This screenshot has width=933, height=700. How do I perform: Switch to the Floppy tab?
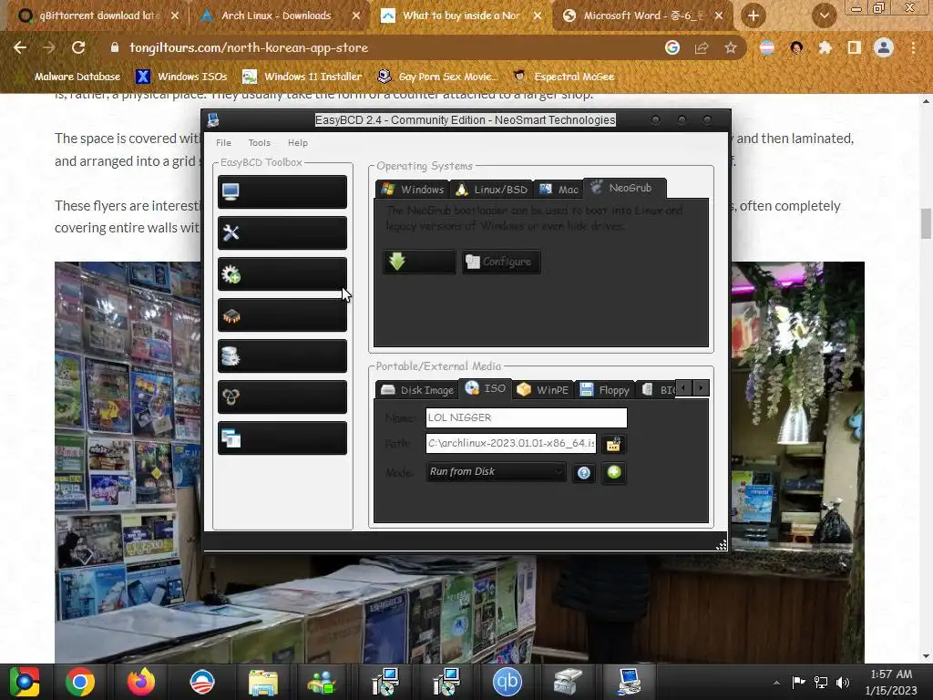[x=604, y=390]
